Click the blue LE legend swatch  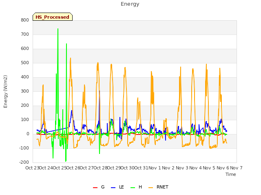(x=113, y=188)
